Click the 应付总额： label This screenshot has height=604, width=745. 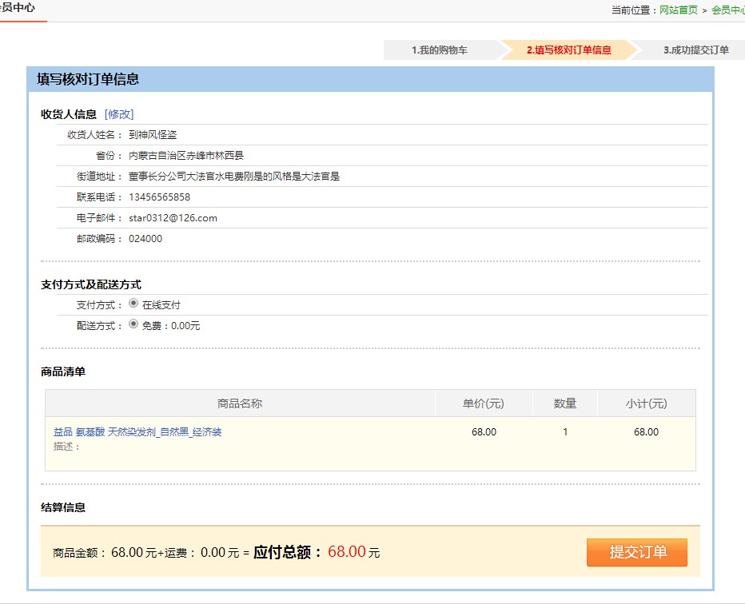(288, 552)
